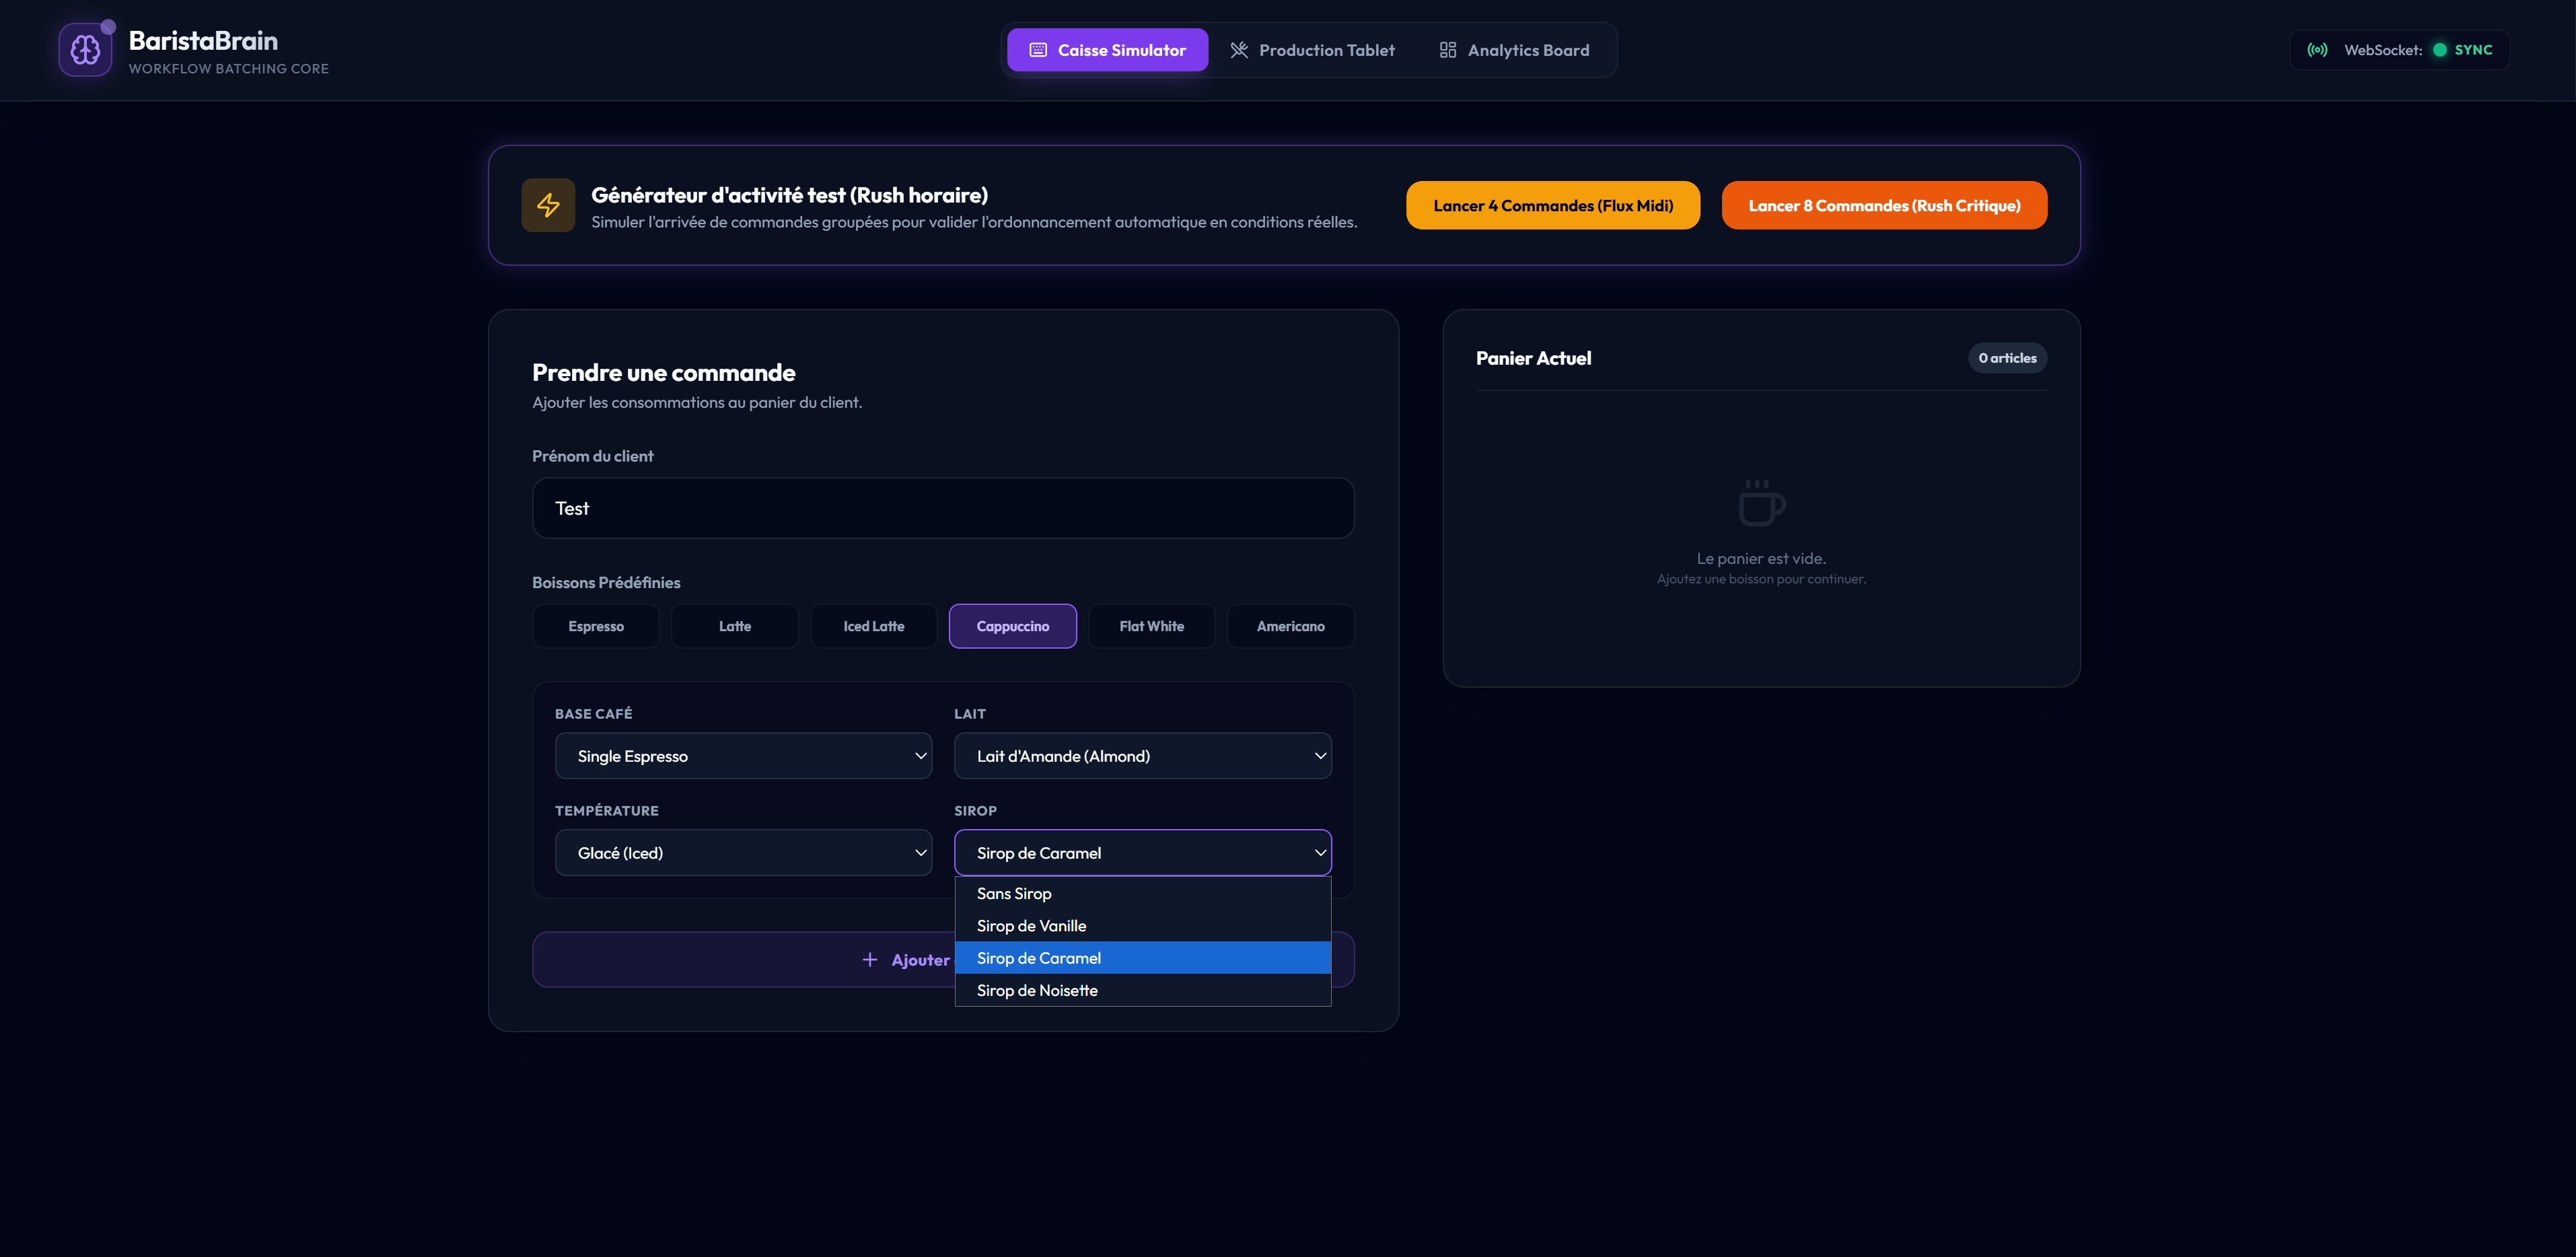The width and height of the screenshot is (2576, 1257).
Task: Choose Sans Sirop from the list
Action: pyautogui.click(x=1142, y=894)
